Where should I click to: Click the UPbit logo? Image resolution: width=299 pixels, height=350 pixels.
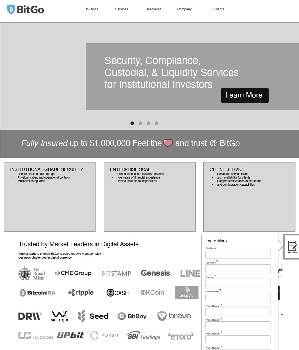pos(70,335)
